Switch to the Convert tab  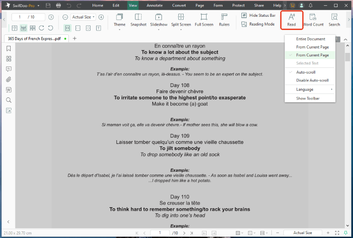(x=179, y=5)
